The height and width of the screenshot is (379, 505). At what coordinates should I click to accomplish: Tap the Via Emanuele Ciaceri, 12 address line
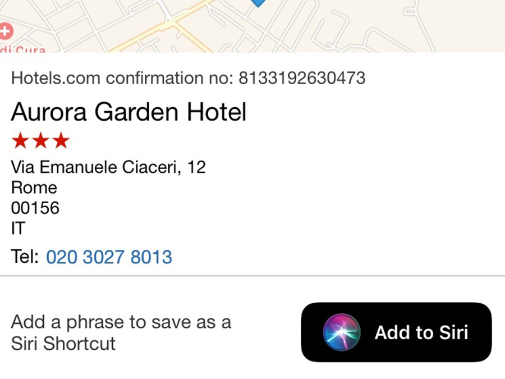(108, 167)
